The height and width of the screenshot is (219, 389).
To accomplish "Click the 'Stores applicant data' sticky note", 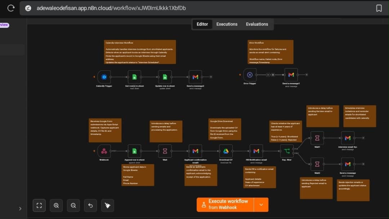I will pos(138,175).
